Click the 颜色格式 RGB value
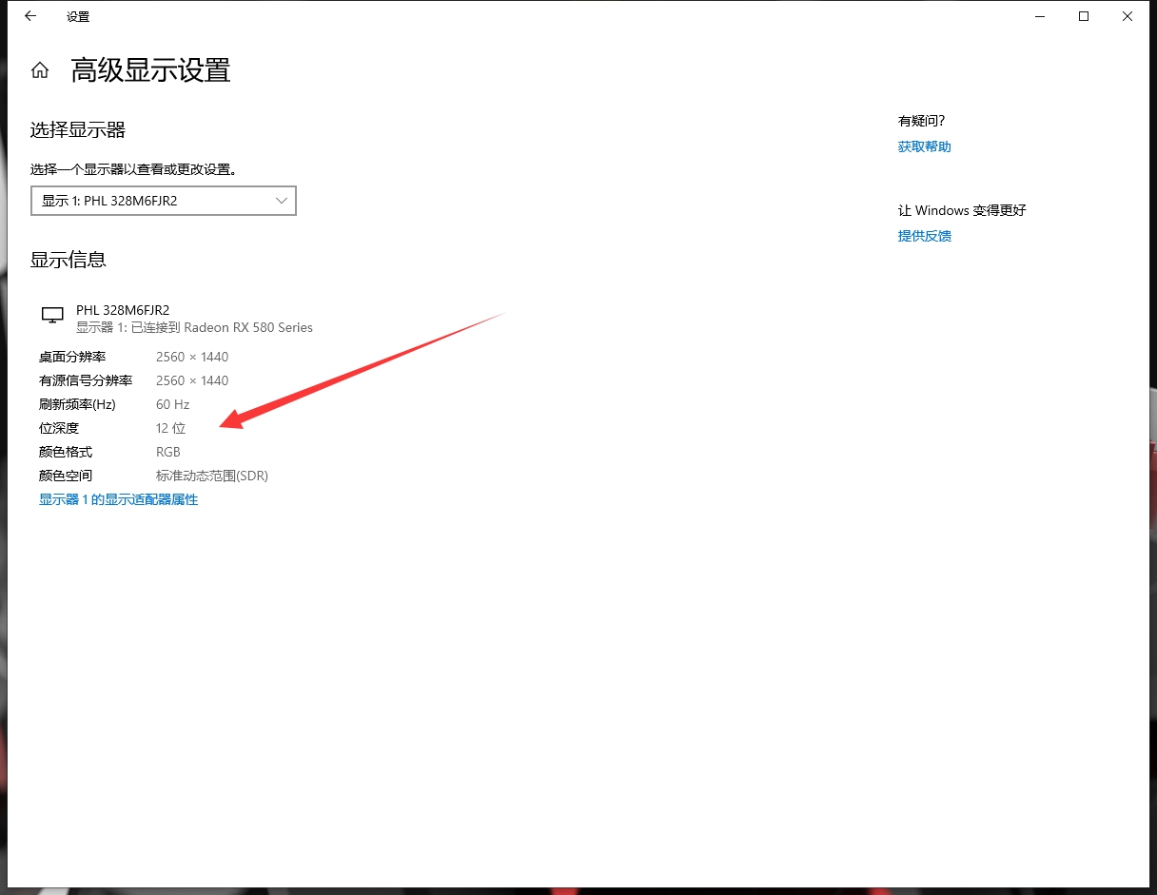Image resolution: width=1157 pixels, height=895 pixels. point(168,452)
